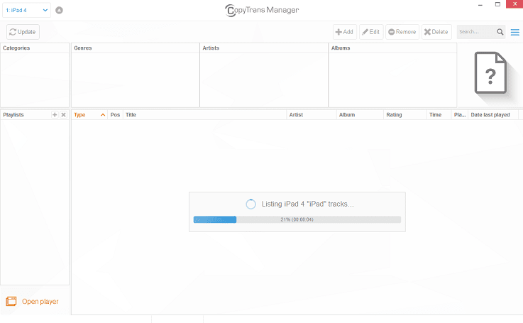The height and width of the screenshot is (323, 523).
Task: Click the Artists panel header
Action: 264,48
